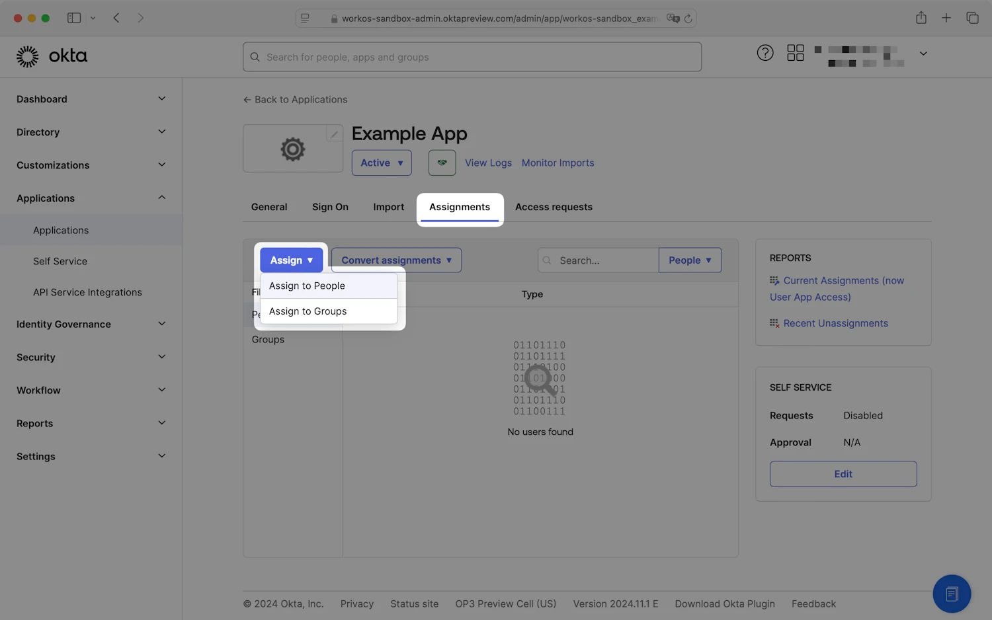Viewport: 992px width, 620px height.
Task: Click the translate icon in address bar
Action: (673, 19)
